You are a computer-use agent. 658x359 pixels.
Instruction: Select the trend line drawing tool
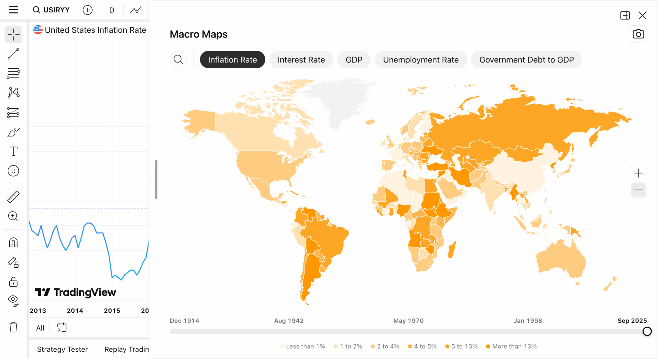pyautogui.click(x=13, y=54)
